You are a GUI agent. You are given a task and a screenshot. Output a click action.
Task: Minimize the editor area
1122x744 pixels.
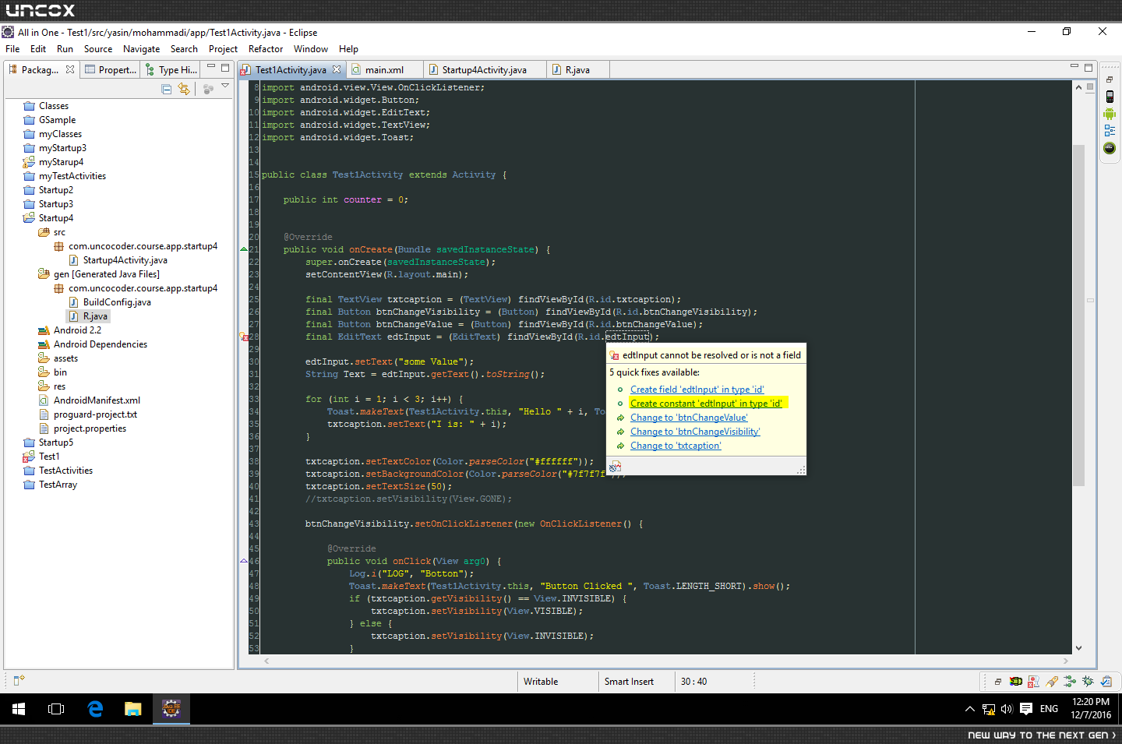point(1074,67)
